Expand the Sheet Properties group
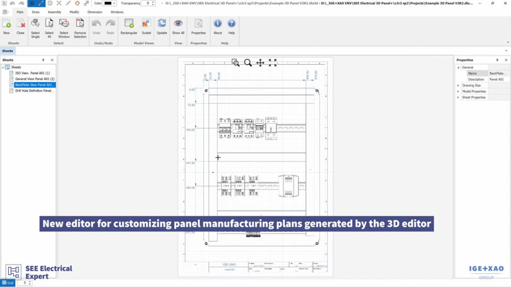 458,97
